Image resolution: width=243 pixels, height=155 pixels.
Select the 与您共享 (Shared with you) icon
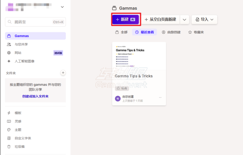coord(9,44)
